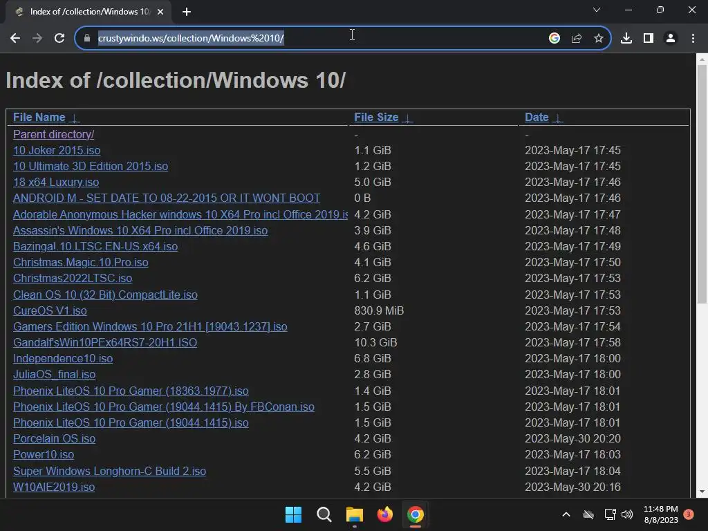Viewport: 708px width, 531px height.
Task: Open Adorable Anonymous Hacker windows 10 link
Action: click(180, 214)
